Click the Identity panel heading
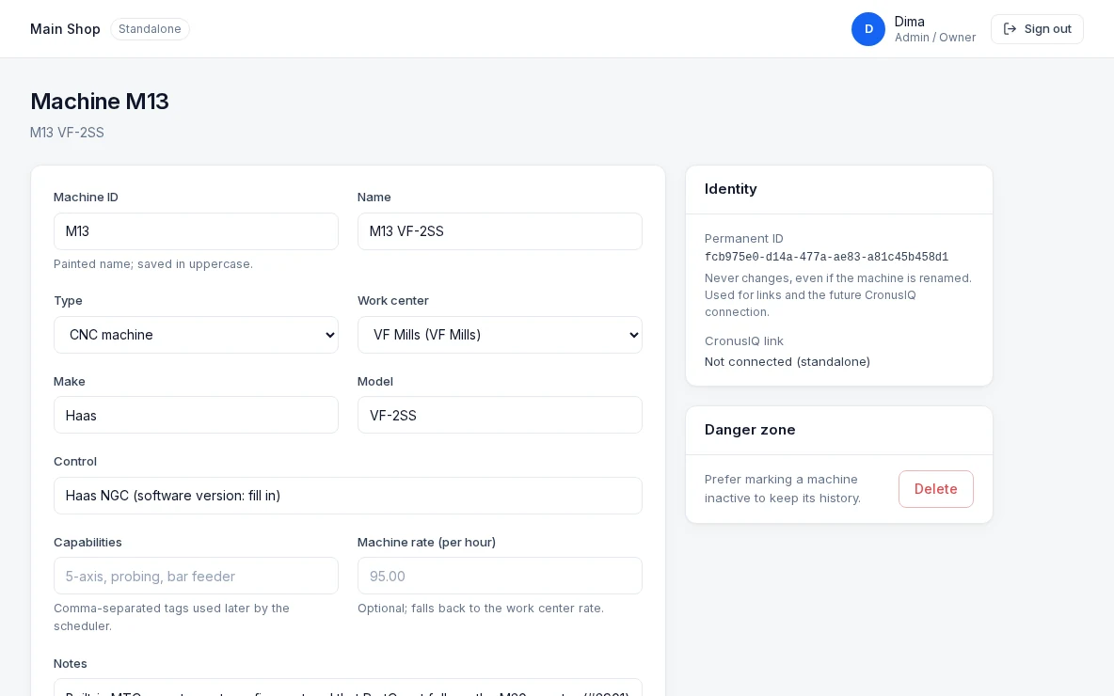This screenshot has width=1114, height=696. (x=730, y=189)
